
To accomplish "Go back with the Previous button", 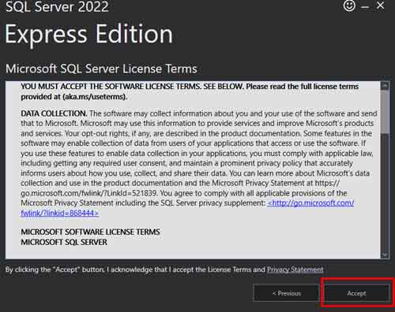I will point(286,293).
